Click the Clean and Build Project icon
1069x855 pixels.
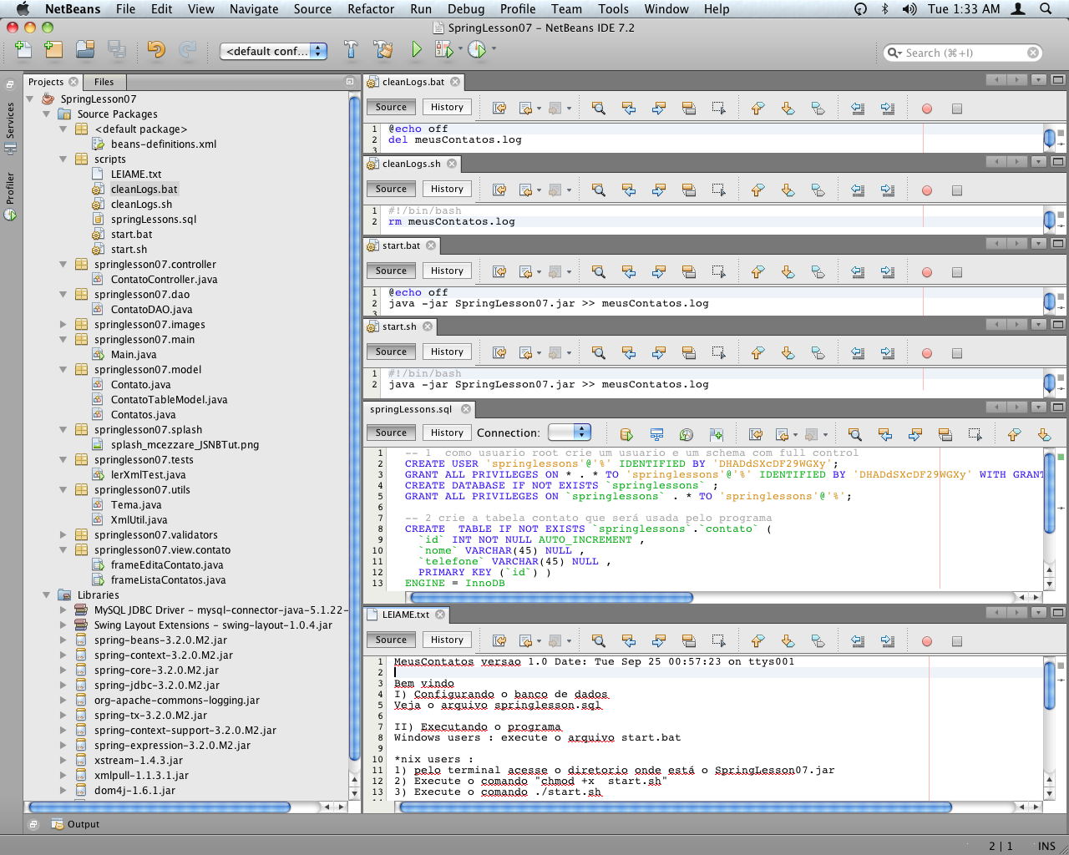[383, 50]
